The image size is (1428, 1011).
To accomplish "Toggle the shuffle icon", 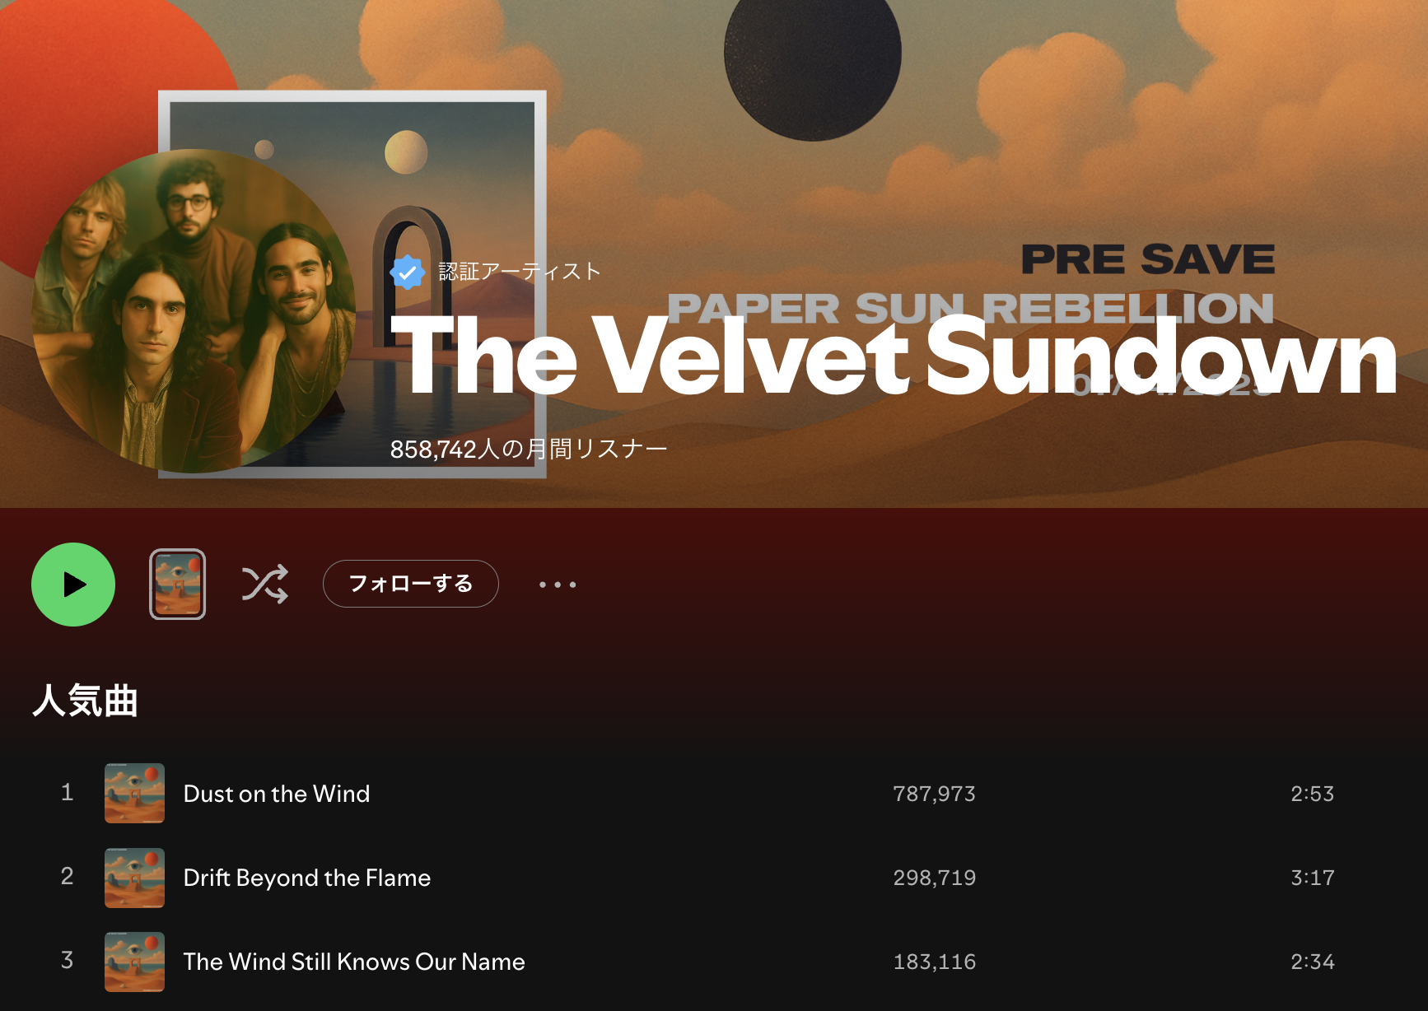I will 264,585.
